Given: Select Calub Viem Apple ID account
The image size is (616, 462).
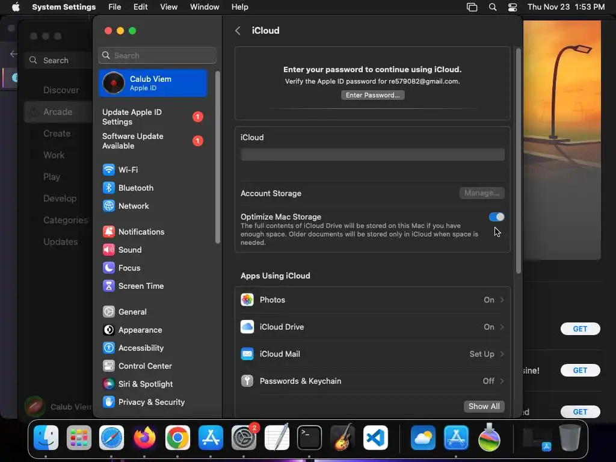Looking at the screenshot, I should click(153, 83).
